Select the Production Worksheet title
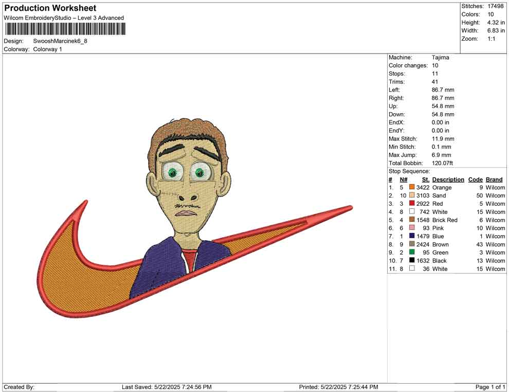The width and height of the screenshot is (509, 392). point(50,8)
